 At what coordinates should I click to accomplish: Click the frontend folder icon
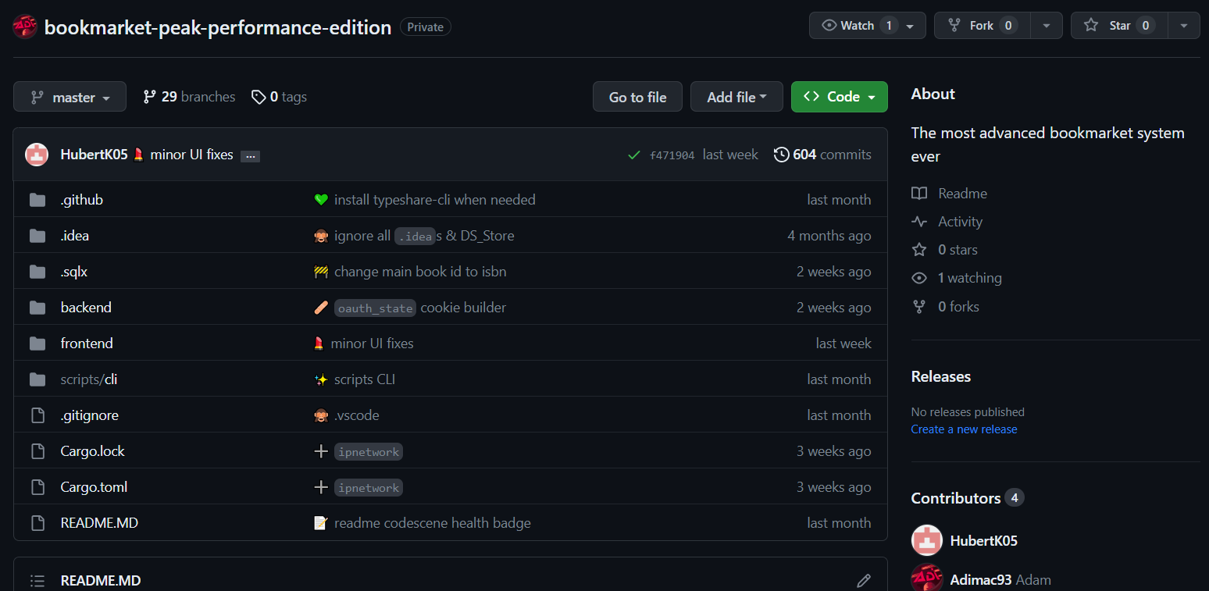(37, 344)
